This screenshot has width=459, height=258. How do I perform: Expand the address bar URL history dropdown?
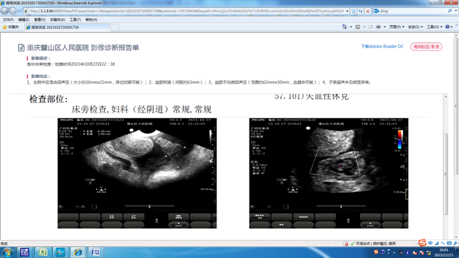point(347,11)
